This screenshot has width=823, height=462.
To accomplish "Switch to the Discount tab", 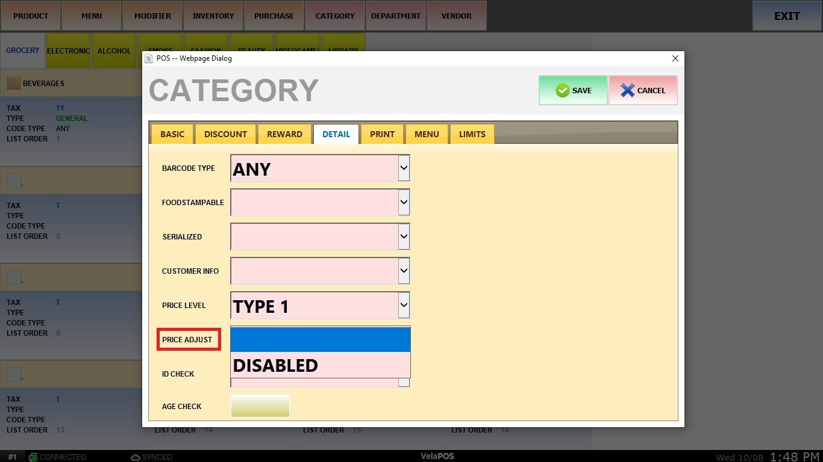I will tap(225, 134).
